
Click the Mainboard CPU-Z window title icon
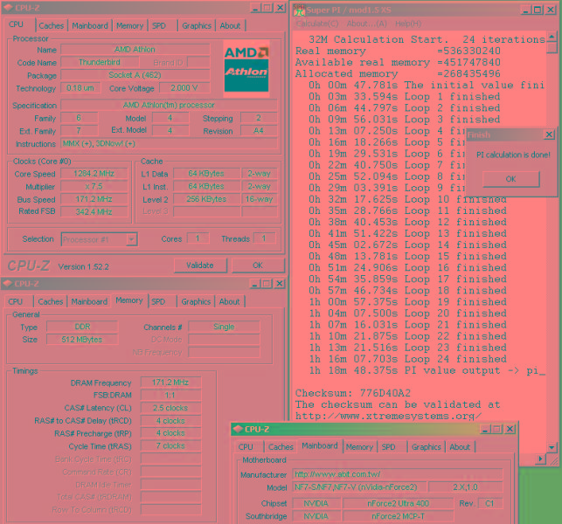(237, 429)
